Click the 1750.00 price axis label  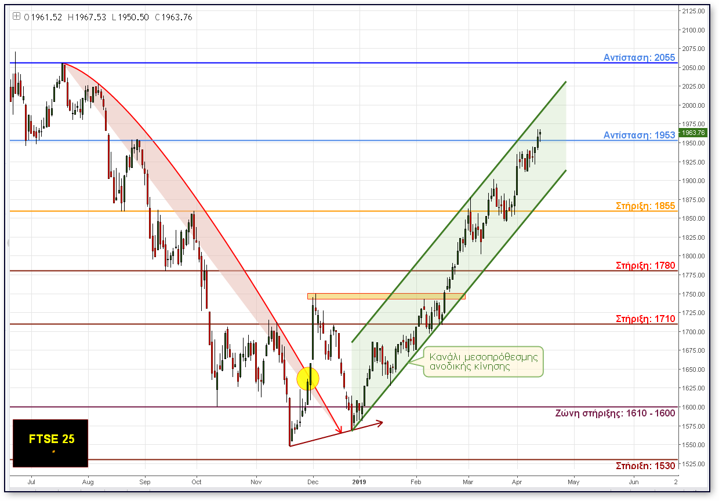(693, 294)
